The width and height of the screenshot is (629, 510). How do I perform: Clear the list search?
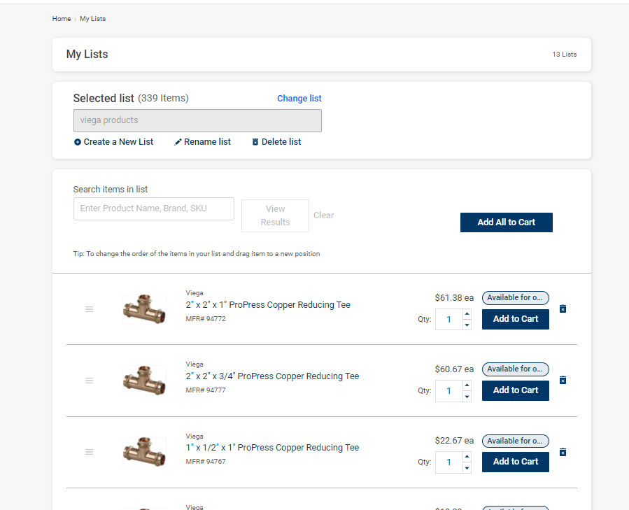tap(323, 215)
